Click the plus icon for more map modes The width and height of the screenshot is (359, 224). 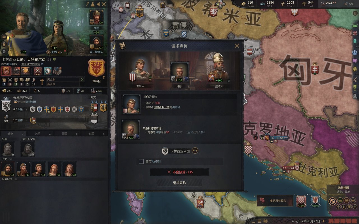pyautogui.click(x=355, y=207)
